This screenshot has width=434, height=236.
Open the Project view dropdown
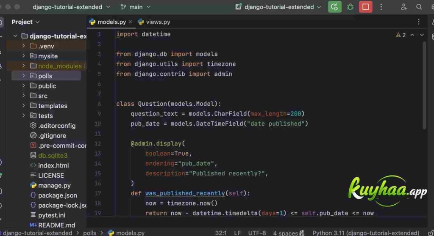[x=25, y=22]
